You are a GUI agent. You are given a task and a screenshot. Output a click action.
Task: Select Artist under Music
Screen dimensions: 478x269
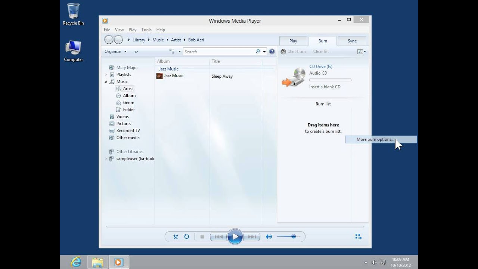[x=128, y=89]
